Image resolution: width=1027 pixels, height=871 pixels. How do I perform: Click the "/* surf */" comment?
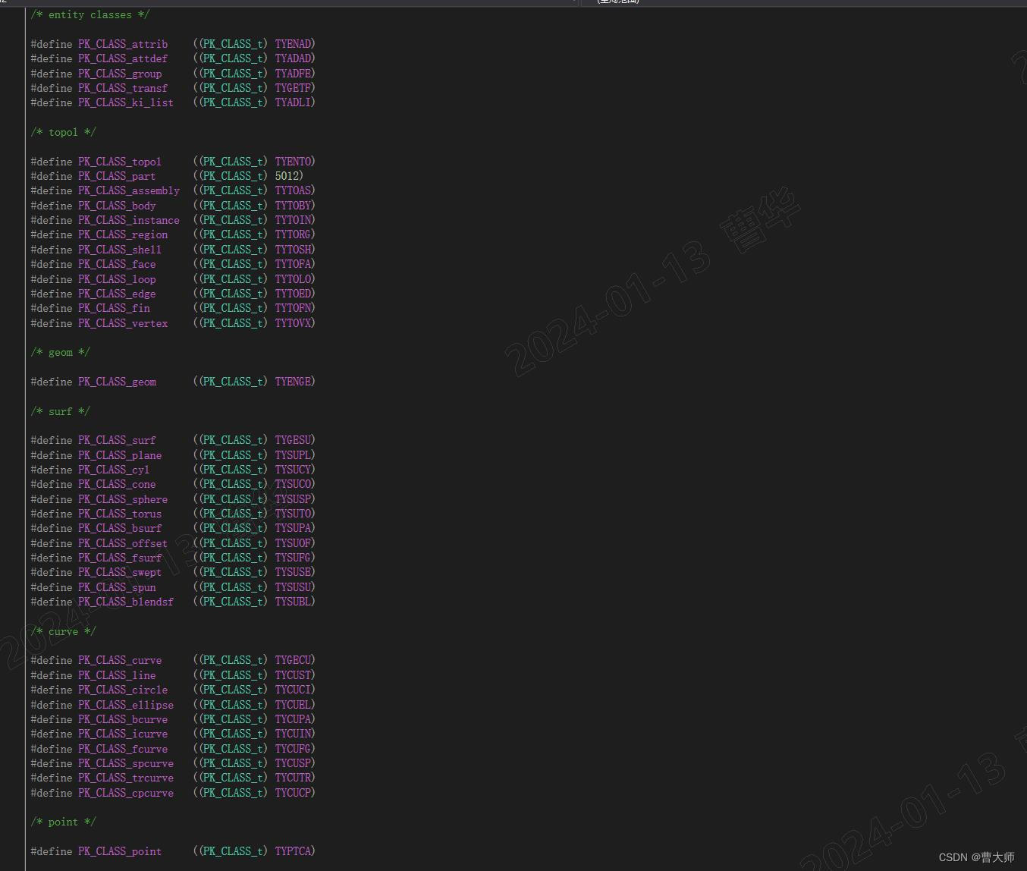point(60,411)
